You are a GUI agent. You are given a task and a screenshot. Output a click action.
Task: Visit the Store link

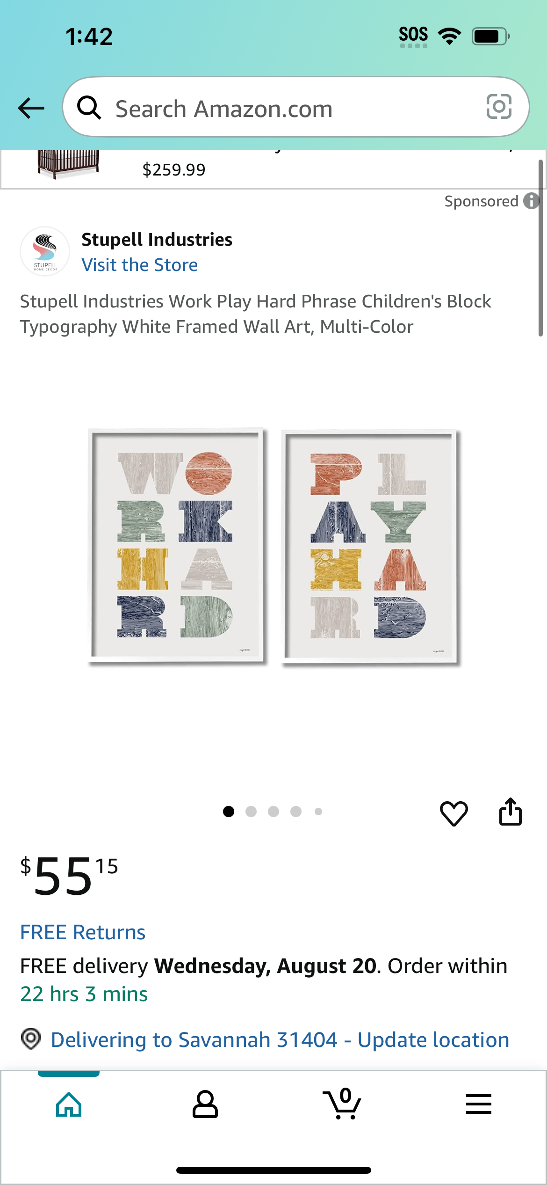coord(140,265)
